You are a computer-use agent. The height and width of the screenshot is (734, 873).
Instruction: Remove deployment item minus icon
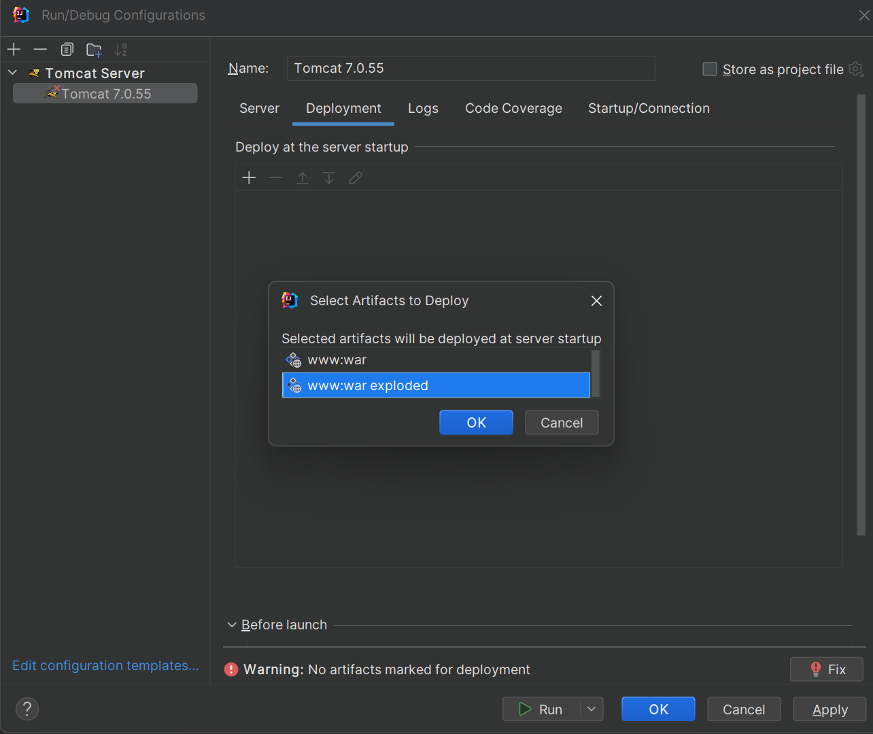(275, 177)
